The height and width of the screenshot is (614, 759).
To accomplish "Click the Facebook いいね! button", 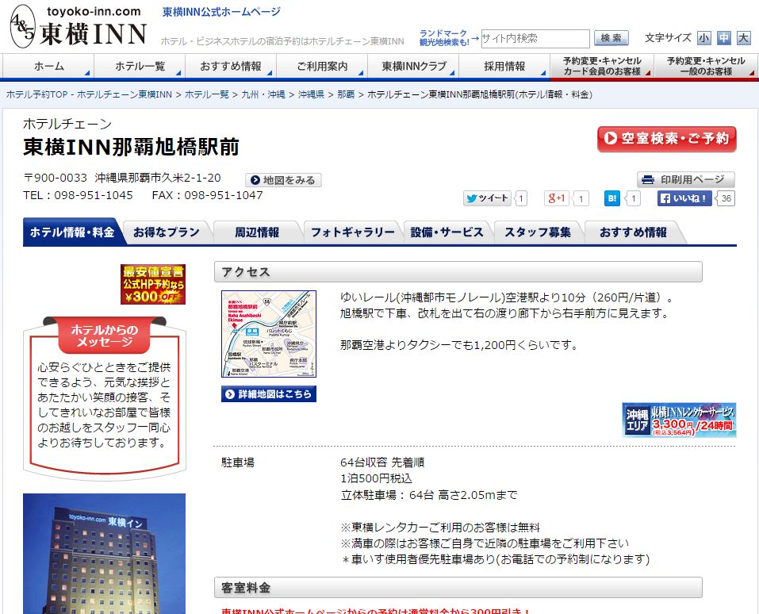I will [x=684, y=198].
